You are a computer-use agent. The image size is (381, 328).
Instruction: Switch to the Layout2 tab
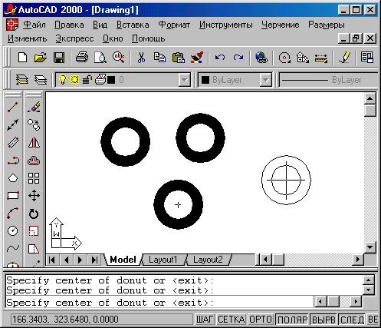click(208, 260)
